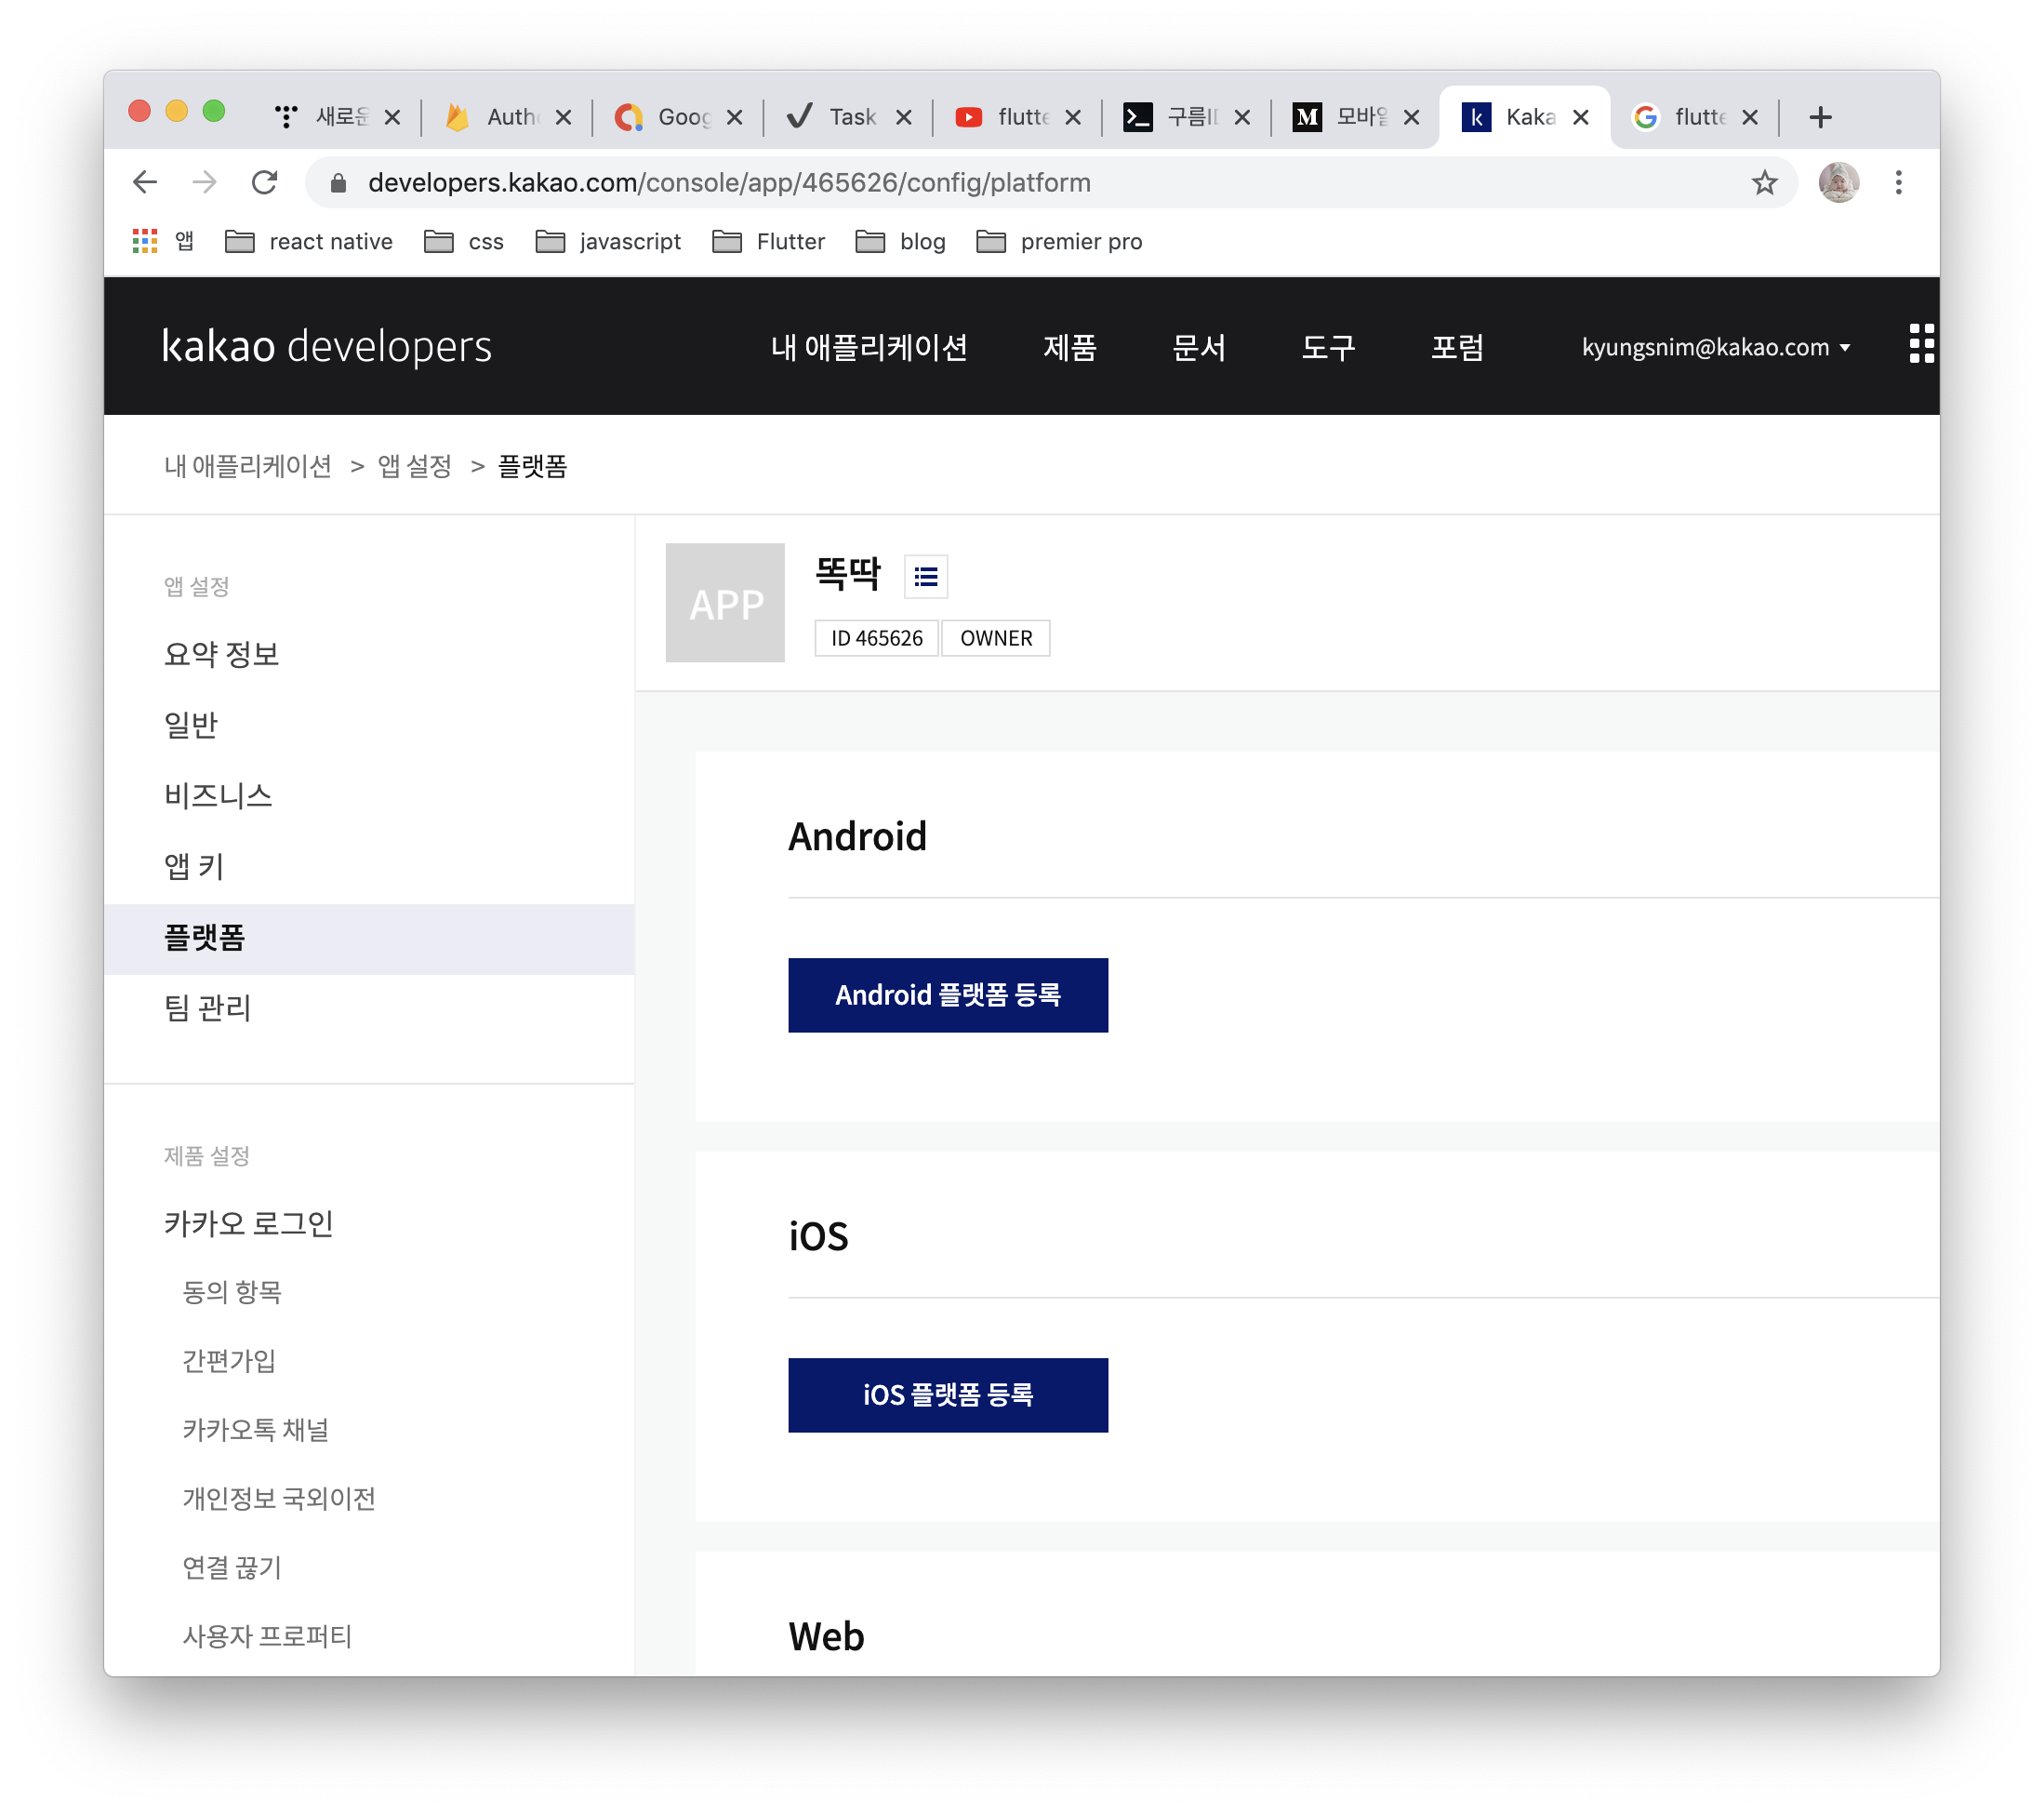Click the app list icon beside 똑딱
This screenshot has height=1814, width=2044.
tap(925, 577)
